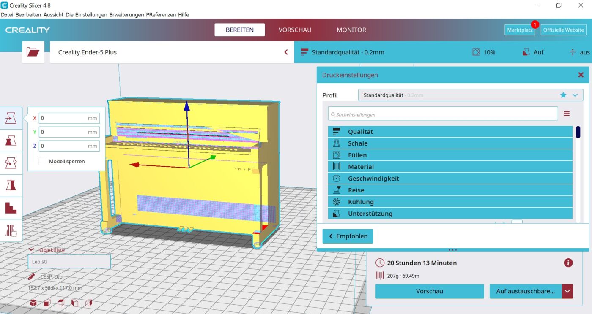592x314 pixels.
Task: Open the Bearbeiten menu
Action: 28,14
